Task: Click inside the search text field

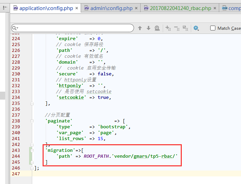Action: [76, 28]
